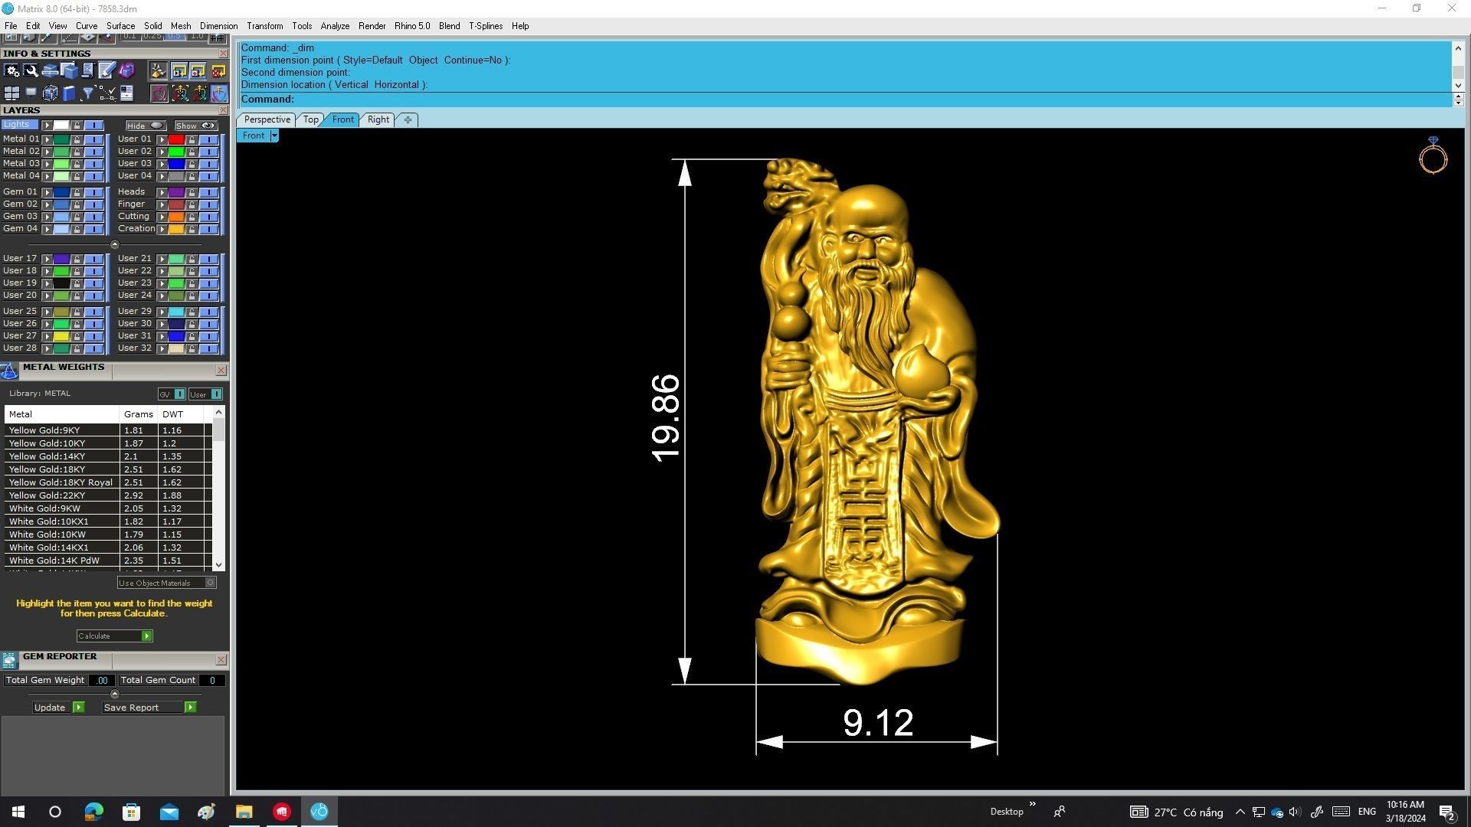
Task: Switch to the Perspective viewport tab
Action: click(267, 119)
